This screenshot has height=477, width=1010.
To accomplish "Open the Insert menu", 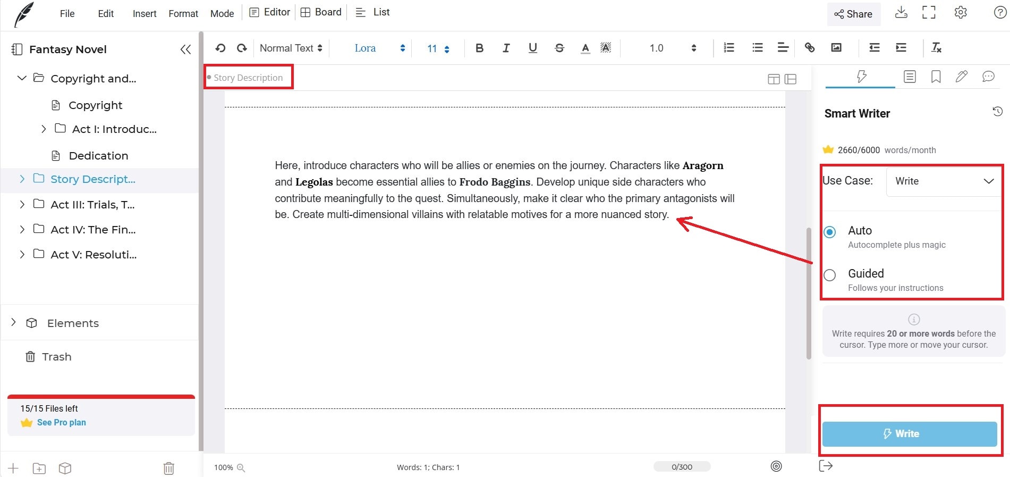I will (x=145, y=13).
